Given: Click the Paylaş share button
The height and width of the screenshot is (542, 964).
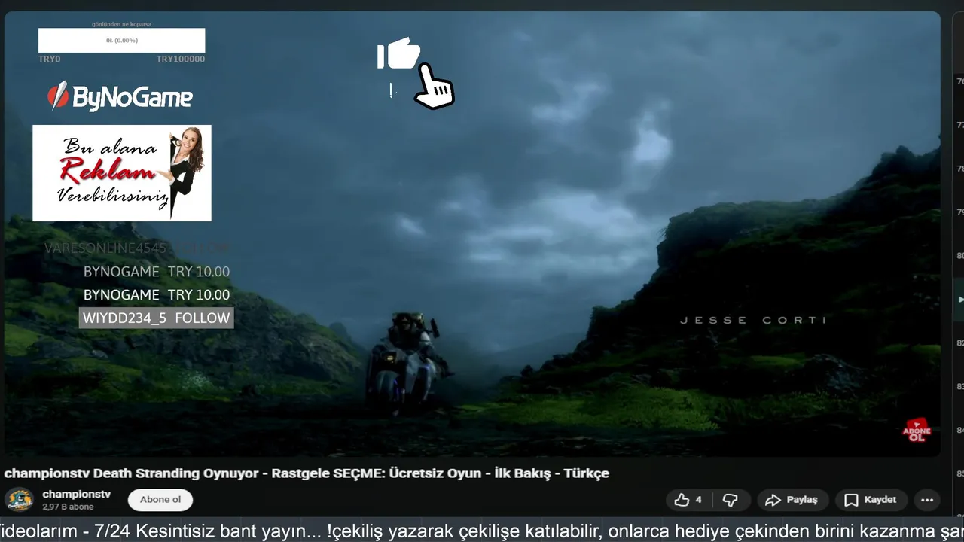Looking at the screenshot, I should (792, 500).
